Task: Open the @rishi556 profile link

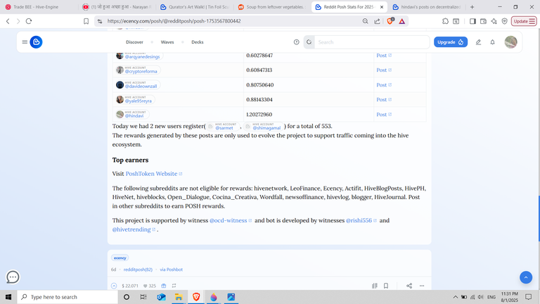Action: point(361,220)
